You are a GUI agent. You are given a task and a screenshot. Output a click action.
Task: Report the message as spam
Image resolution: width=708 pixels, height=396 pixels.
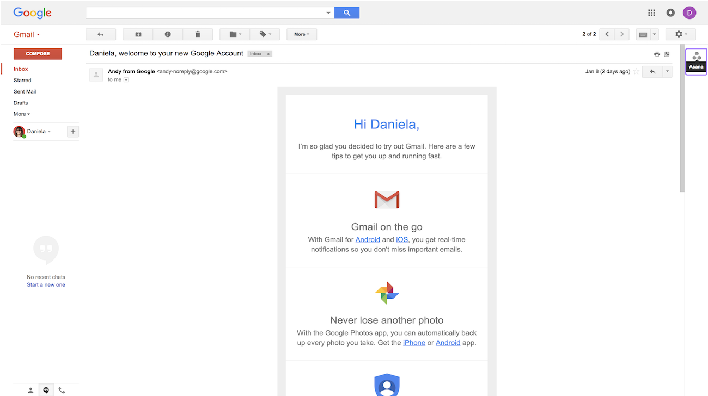[x=167, y=34]
